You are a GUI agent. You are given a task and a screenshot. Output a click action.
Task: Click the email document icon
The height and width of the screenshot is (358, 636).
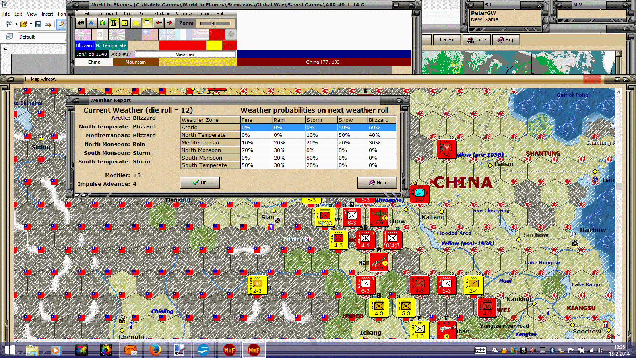coord(48,24)
